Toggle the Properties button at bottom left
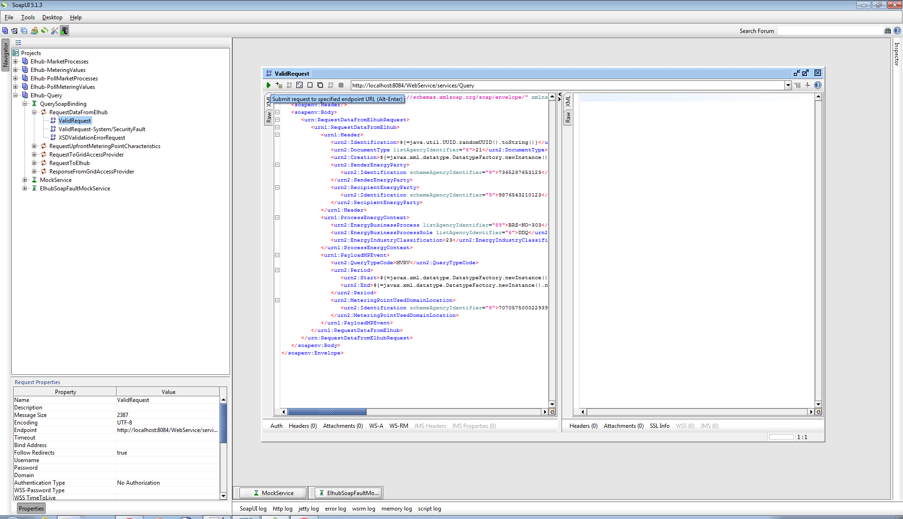Image resolution: width=903 pixels, height=519 pixels. coord(31,508)
